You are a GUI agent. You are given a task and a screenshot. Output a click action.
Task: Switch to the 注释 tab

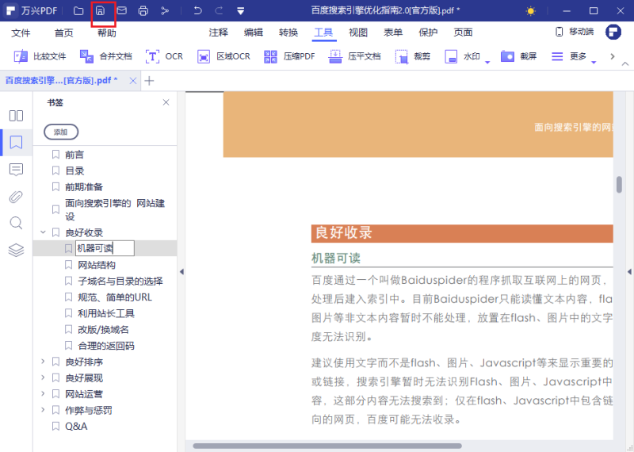point(219,33)
